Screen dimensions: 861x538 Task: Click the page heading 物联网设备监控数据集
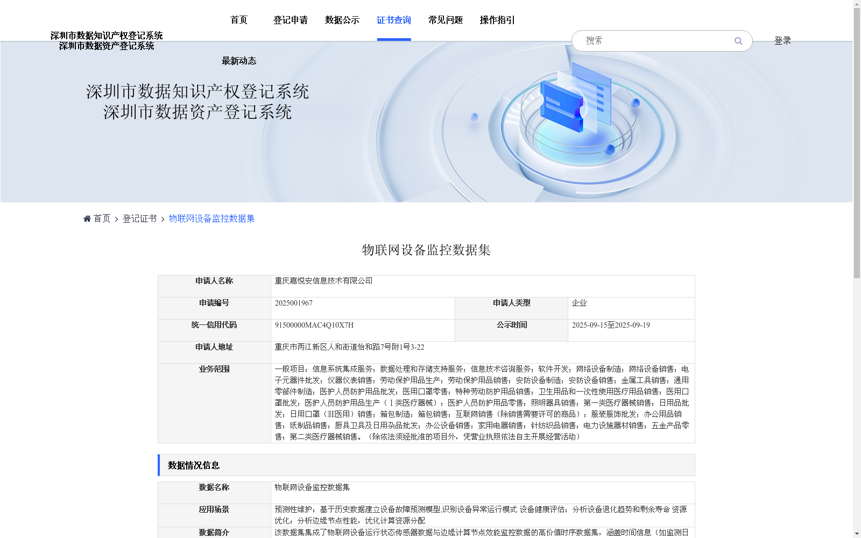pyautogui.click(x=426, y=250)
